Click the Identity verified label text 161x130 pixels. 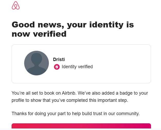(x=77, y=67)
